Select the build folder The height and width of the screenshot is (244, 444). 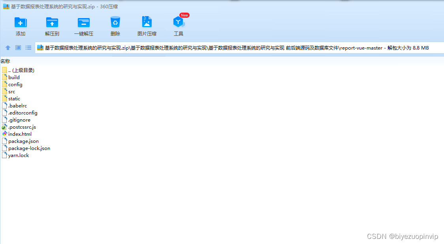click(14, 78)
